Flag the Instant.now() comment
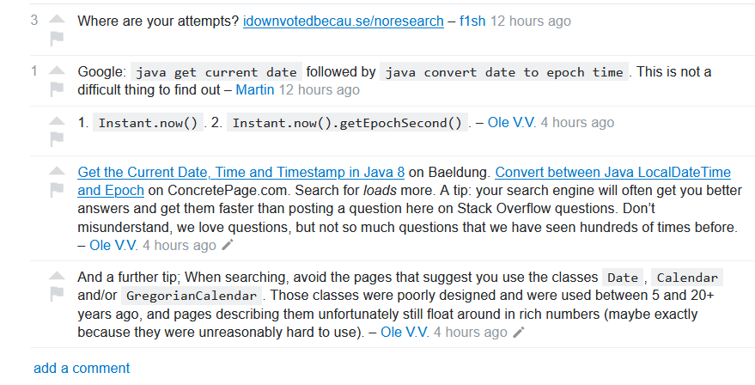The height and width of the screenshot is (385, 755). point(57,140)
